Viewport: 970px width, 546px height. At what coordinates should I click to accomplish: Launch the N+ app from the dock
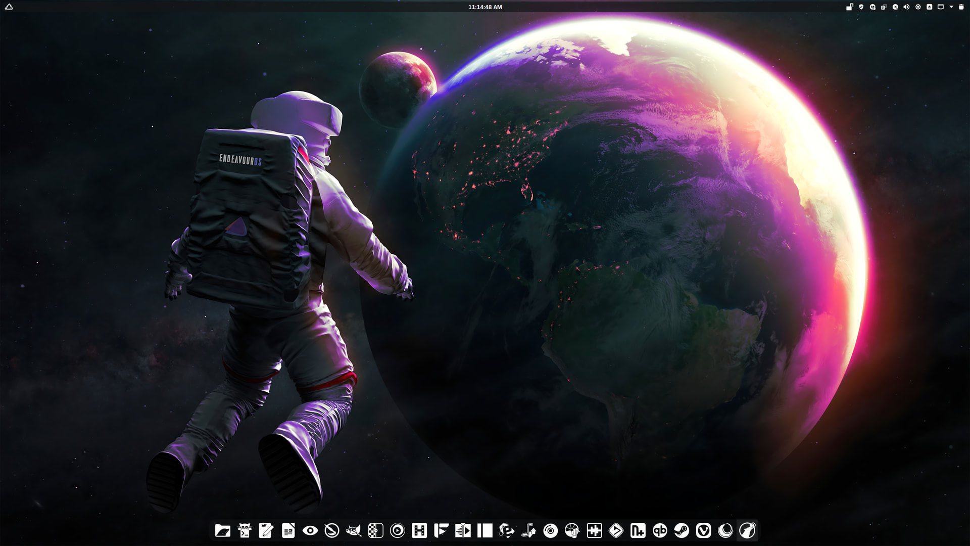coord(638,530)
